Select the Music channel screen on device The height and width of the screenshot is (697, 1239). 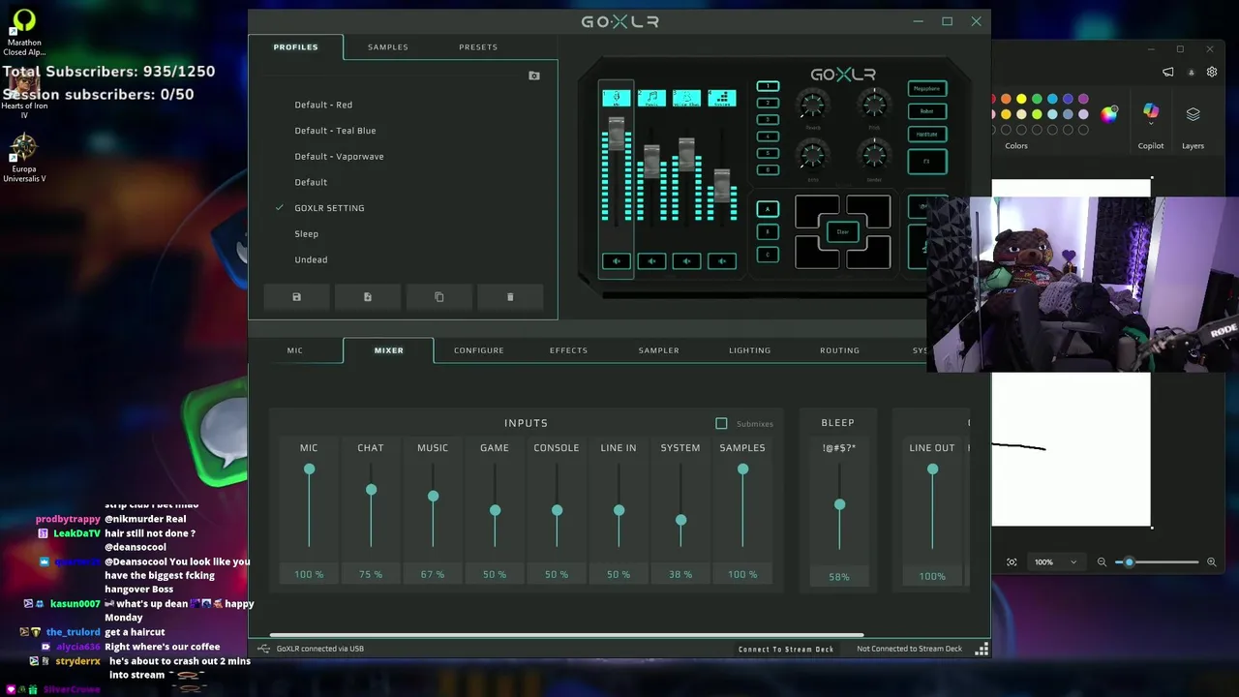coord(651,98)
